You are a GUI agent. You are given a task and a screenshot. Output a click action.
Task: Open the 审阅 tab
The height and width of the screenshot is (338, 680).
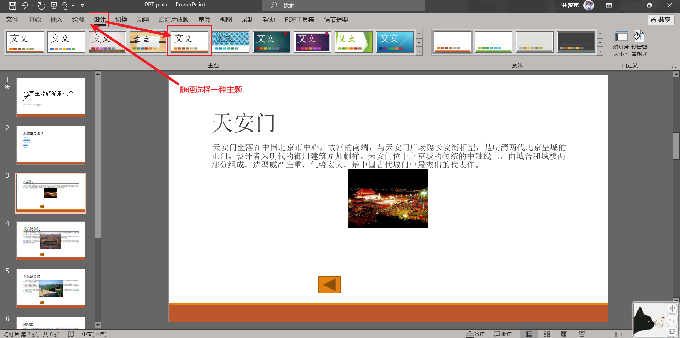204,19
